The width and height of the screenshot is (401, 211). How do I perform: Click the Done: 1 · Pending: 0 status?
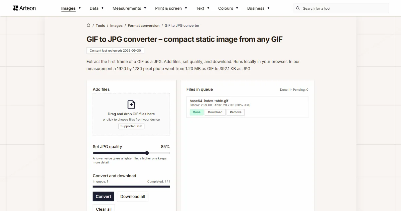[x=294, y=90]
